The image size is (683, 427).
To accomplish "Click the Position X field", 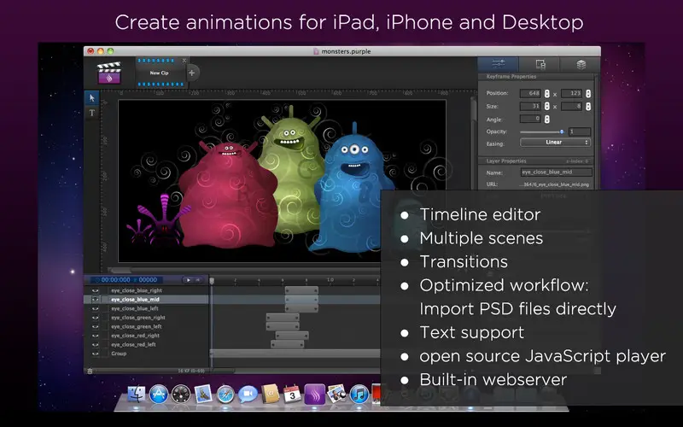I will tap(530, 93).
